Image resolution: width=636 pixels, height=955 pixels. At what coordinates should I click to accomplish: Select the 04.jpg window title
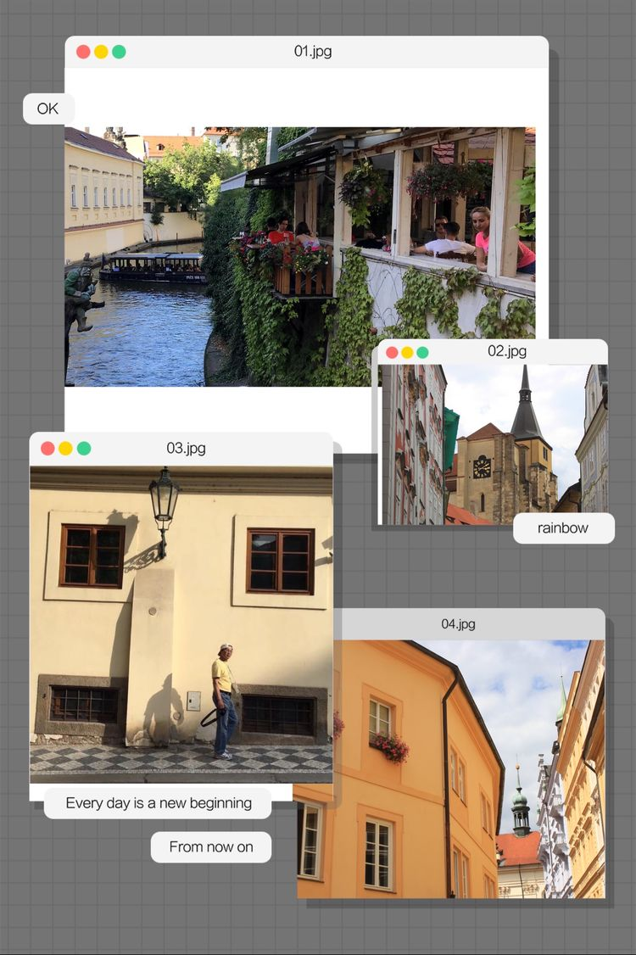458,623
